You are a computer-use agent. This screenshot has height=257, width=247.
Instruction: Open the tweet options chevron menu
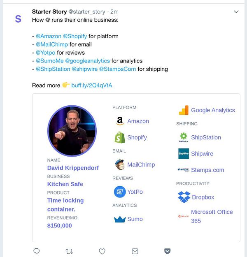coord(236,12)
